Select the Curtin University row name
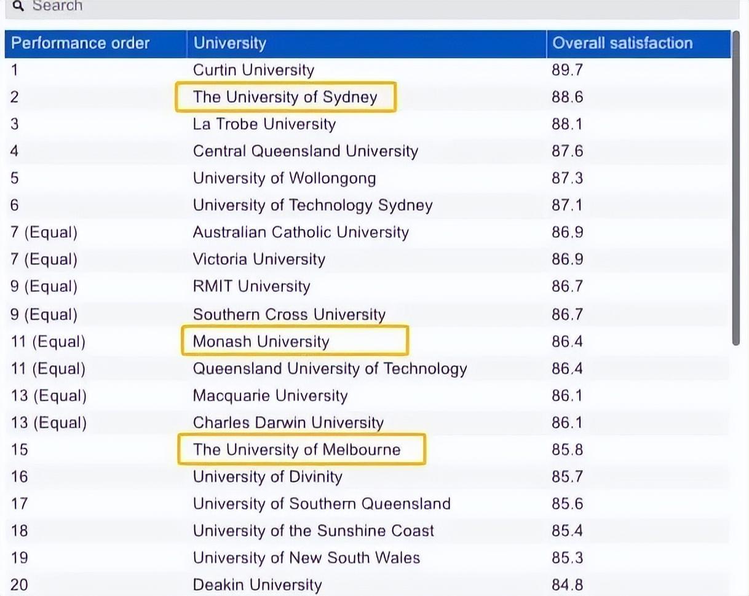 [253, 70]
